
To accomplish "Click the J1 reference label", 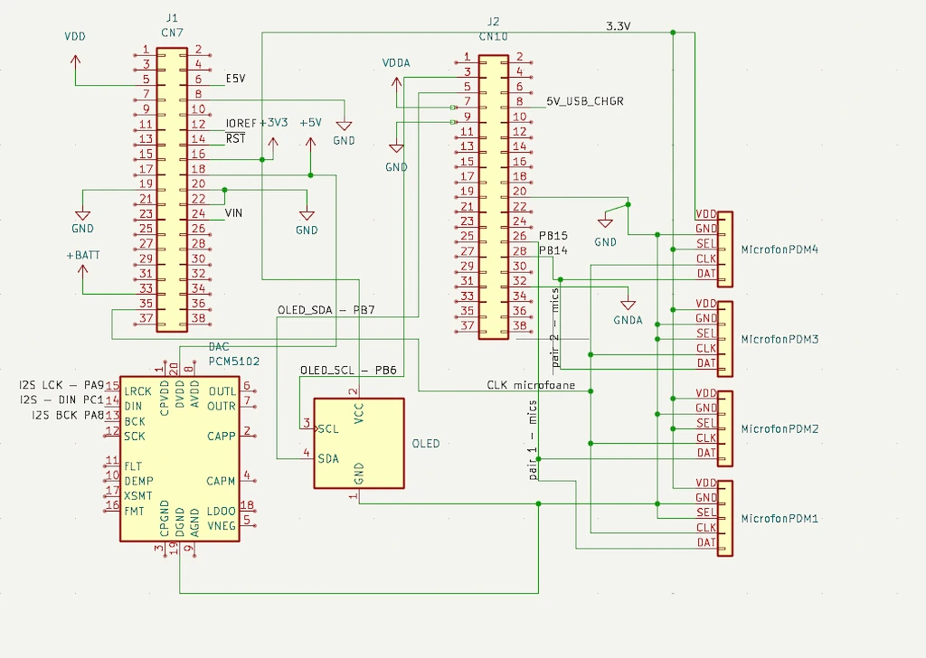I will click(x=172, y=18).
